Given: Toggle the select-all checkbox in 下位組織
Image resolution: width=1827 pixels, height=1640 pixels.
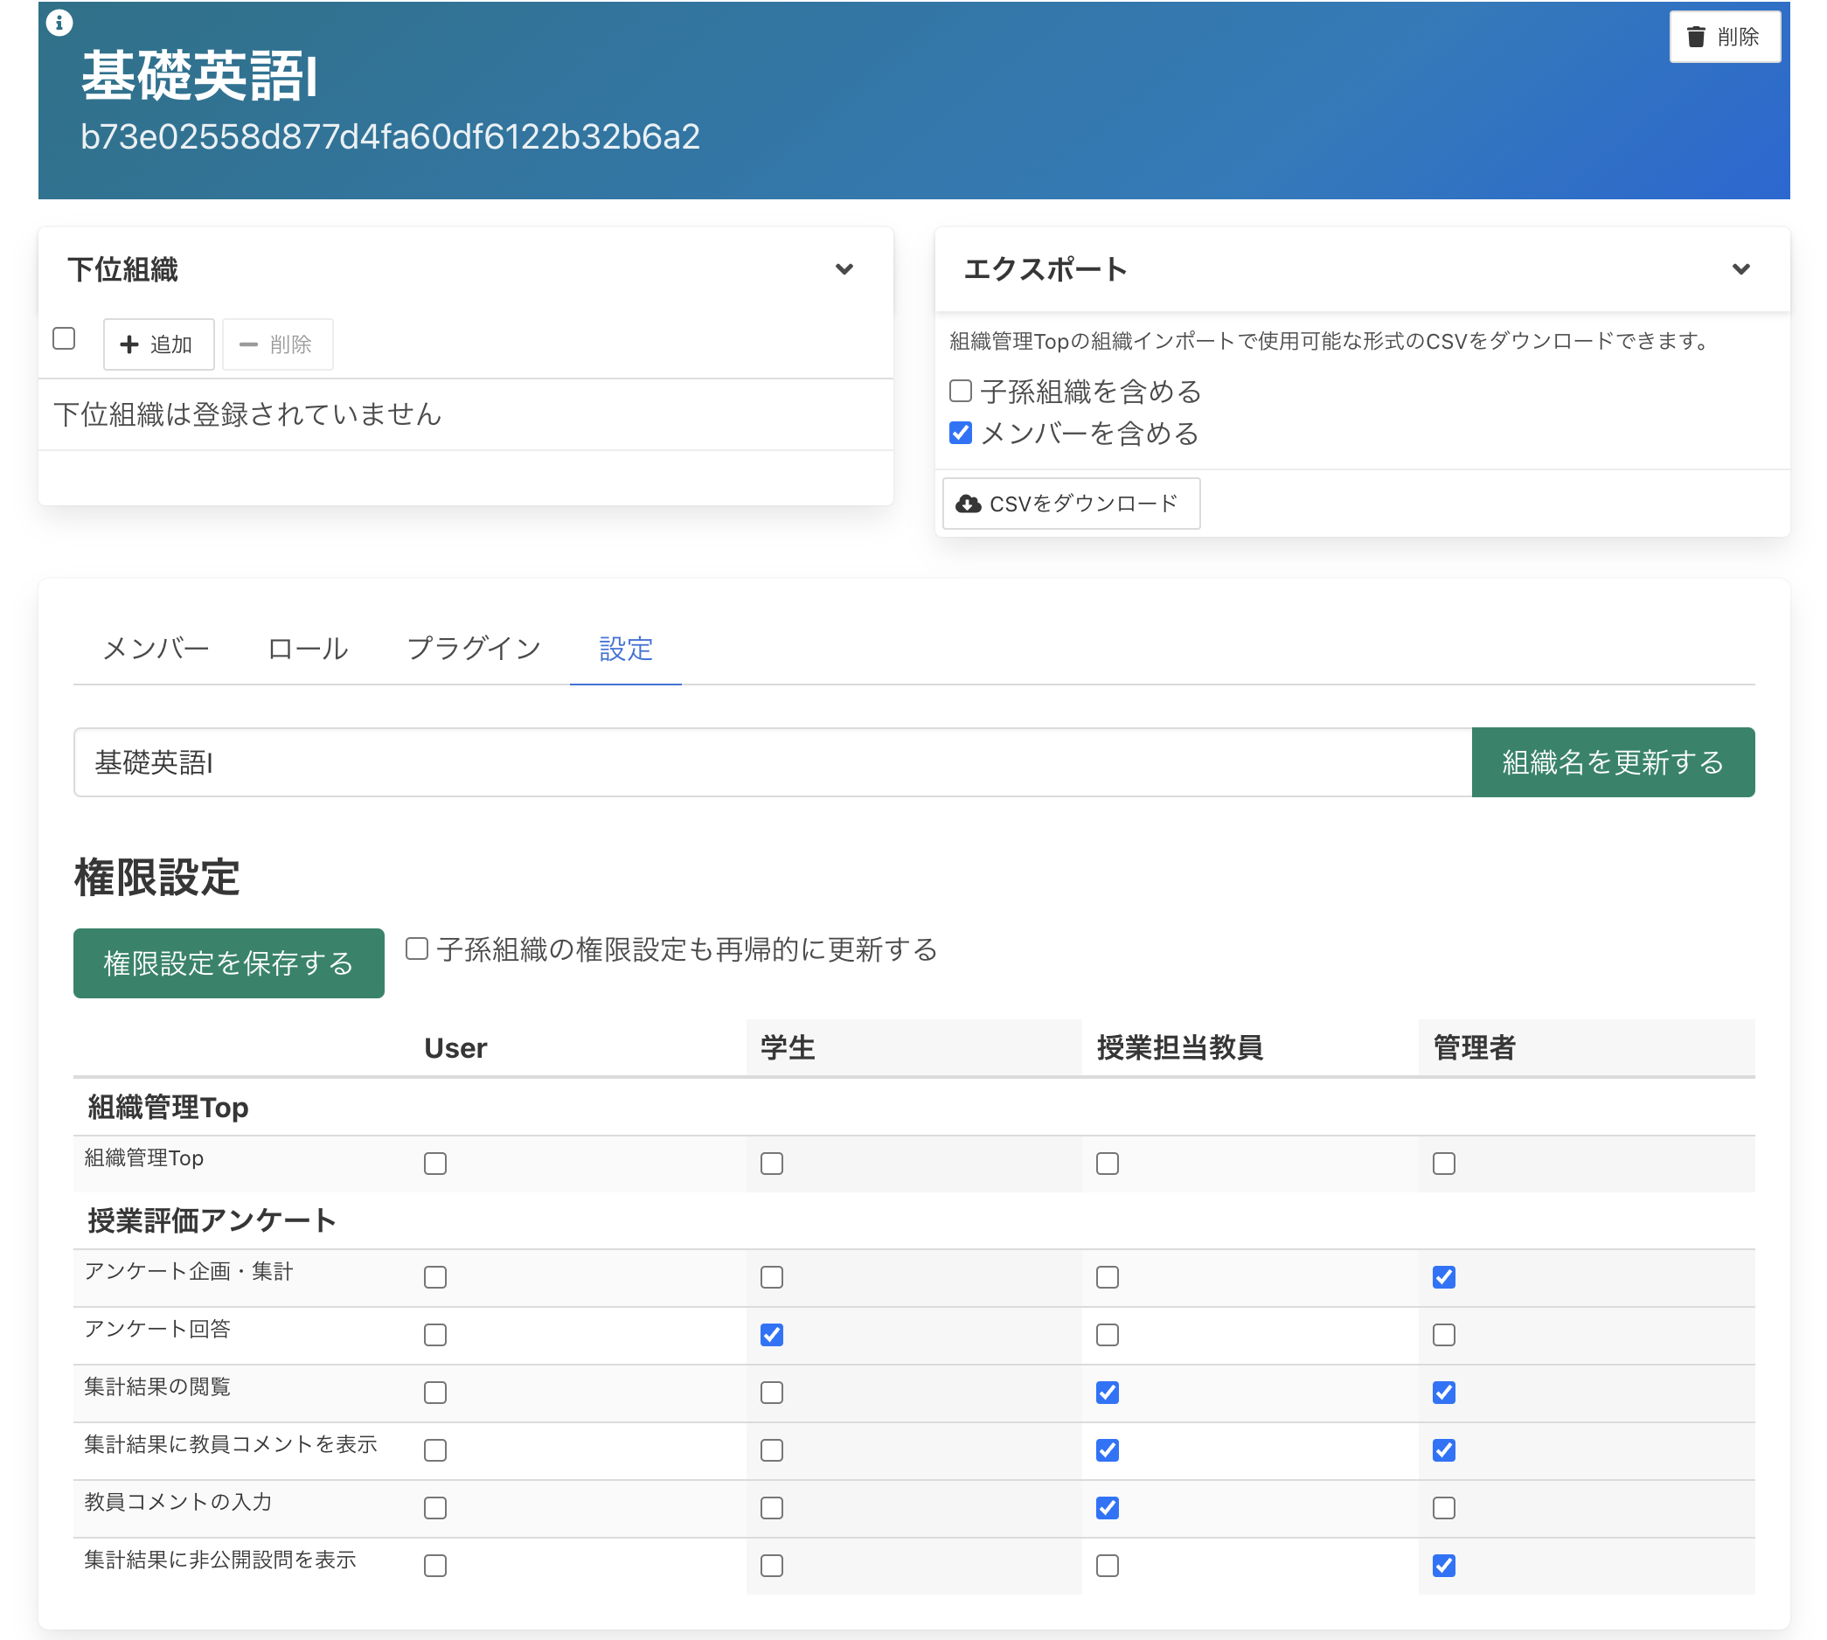Looking at the screenshot, I should point(64,339).
